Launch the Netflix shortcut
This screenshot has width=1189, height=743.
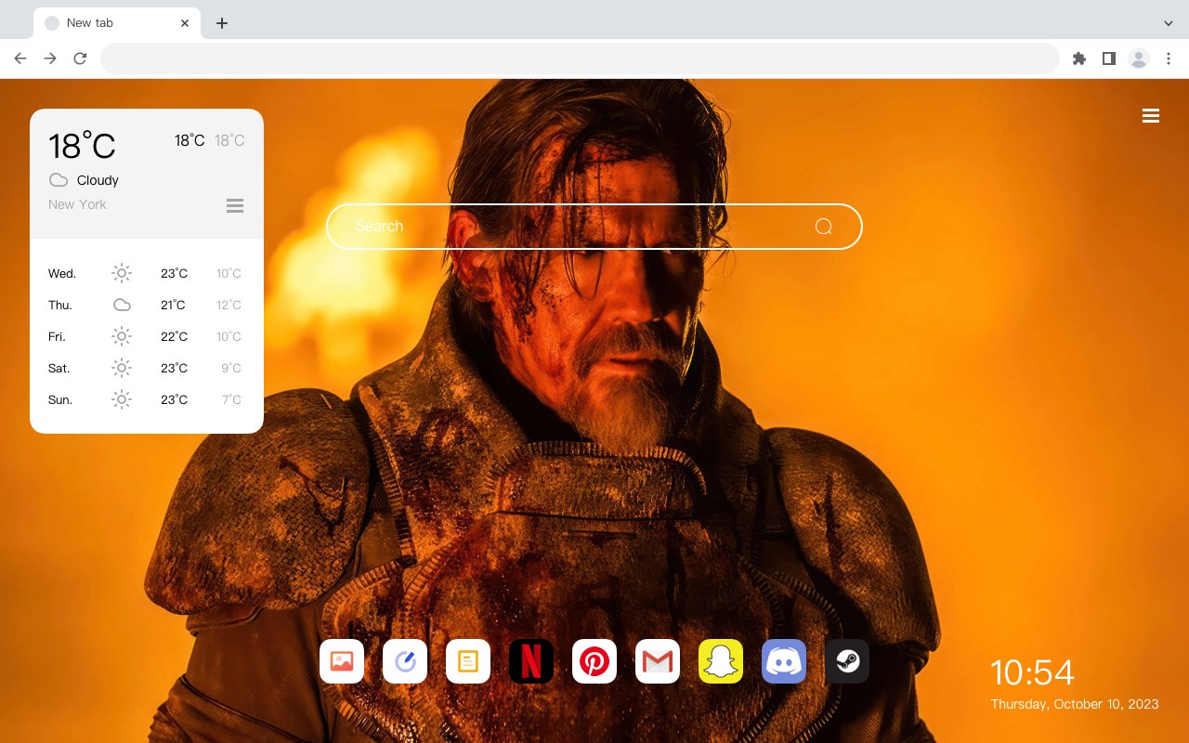pyautogui.click(x=531, y=661)
